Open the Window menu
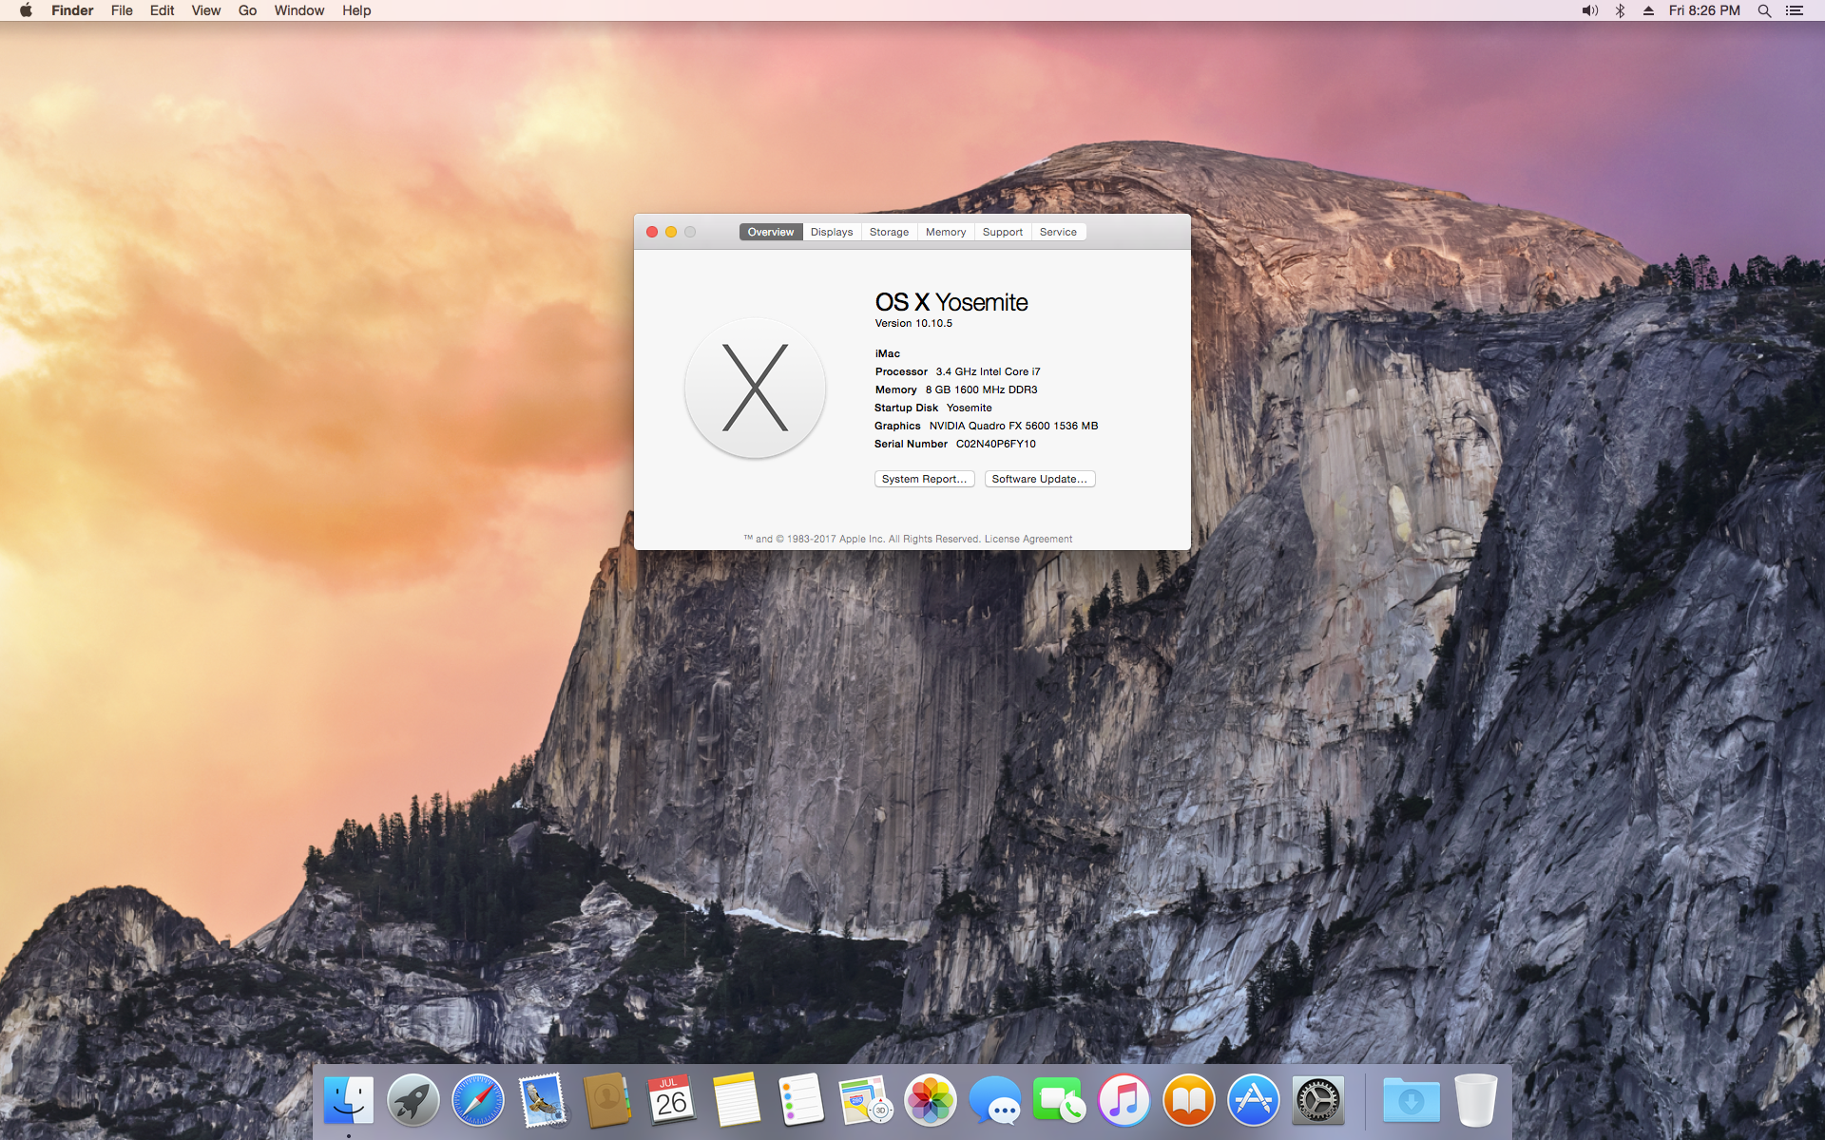The image size is (1825, 1140). coord(299,10)
